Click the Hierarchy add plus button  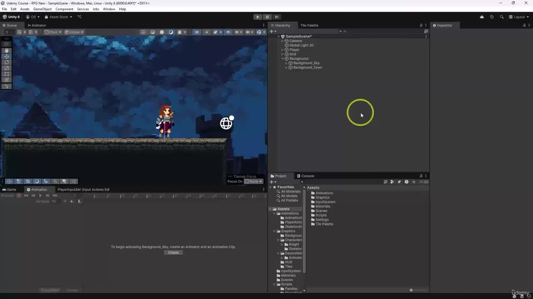(x=272, y=32)
